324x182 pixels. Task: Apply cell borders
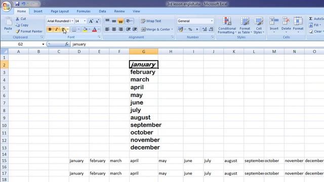coord(74,29)
